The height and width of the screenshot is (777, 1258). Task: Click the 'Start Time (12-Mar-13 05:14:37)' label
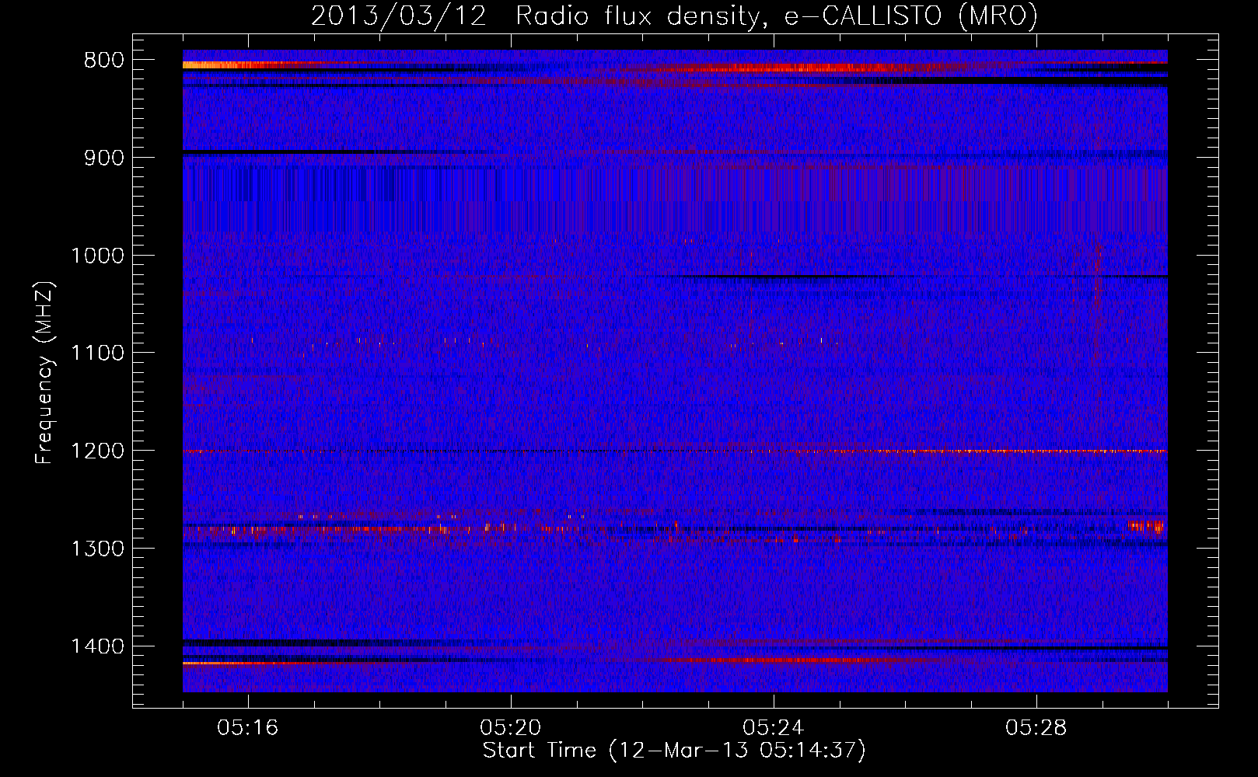click(674, 751)
